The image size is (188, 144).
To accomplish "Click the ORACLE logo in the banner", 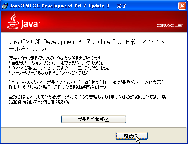I will click(x=170, y=26).
